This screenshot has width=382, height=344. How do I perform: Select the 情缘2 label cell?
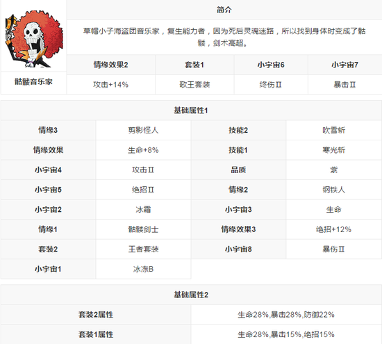point(238,190)
